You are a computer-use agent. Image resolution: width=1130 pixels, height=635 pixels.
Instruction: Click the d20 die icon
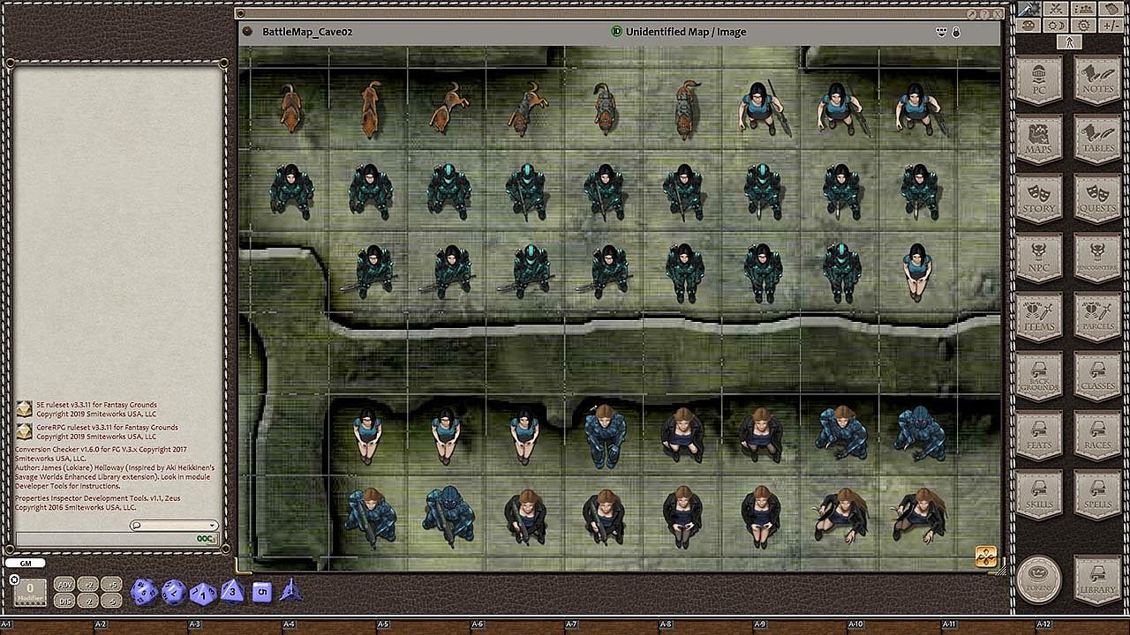click(x=144, y=591)
